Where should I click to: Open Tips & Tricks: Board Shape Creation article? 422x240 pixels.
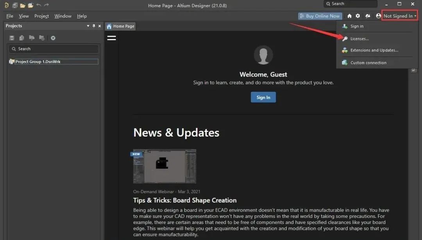coord(185,200)
